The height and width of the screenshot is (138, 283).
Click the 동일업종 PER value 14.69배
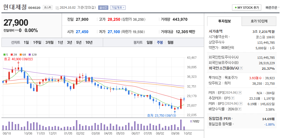coord(269,119)
